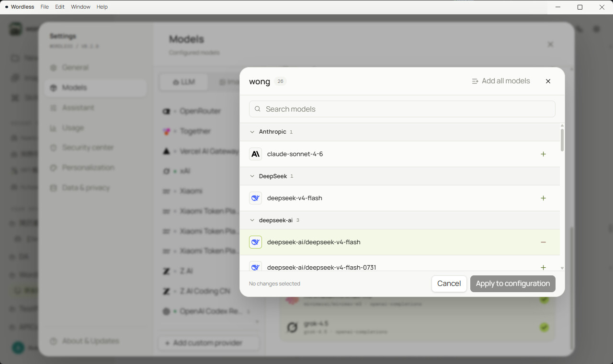Click the Vercel AI Gateway triangle icon
This screenshot has width=613, height=364.
click(166, 151)
